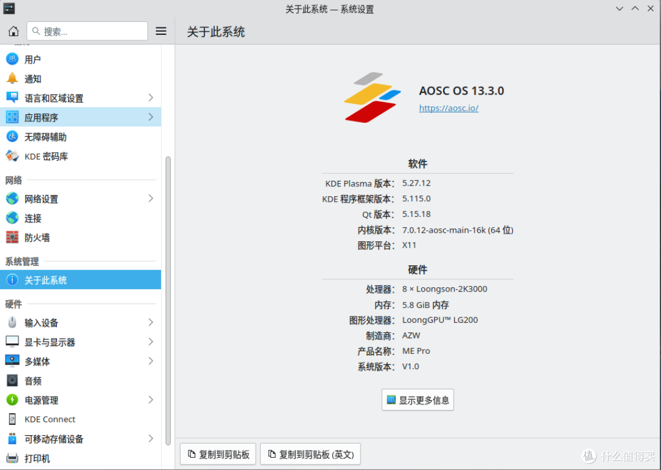
Task: Expand the 应用程序 chevron
Action: pos(151,117)
